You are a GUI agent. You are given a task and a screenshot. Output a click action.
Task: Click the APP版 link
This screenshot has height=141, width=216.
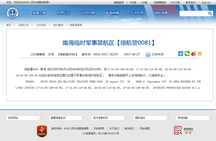click(144, 2)
